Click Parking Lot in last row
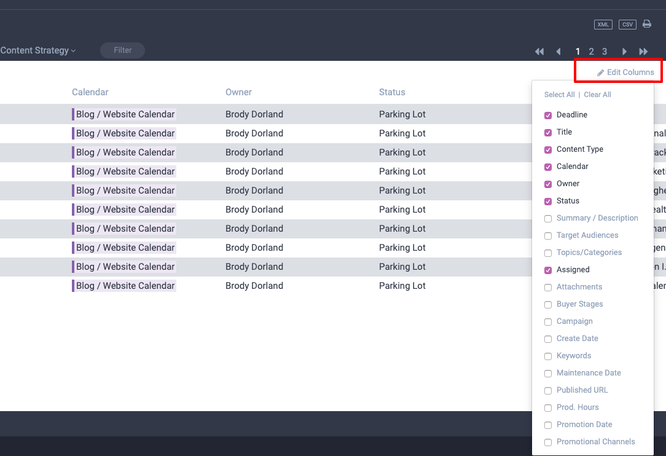The height and width of the screenshot is (456, 666). (x=402, y=286)
